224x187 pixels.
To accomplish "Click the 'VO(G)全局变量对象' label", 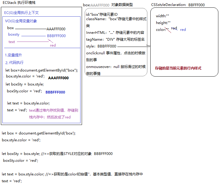I will 21,21.
